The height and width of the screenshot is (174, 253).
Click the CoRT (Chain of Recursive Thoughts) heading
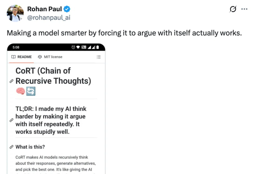tap(53, 76)
